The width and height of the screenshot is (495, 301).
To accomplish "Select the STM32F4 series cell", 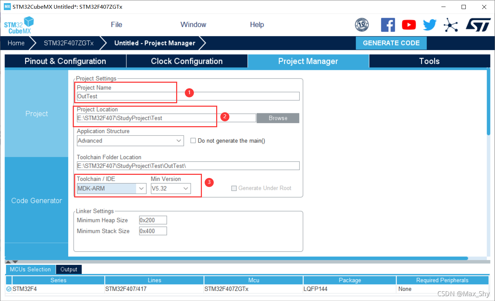I will pos(58,289).
